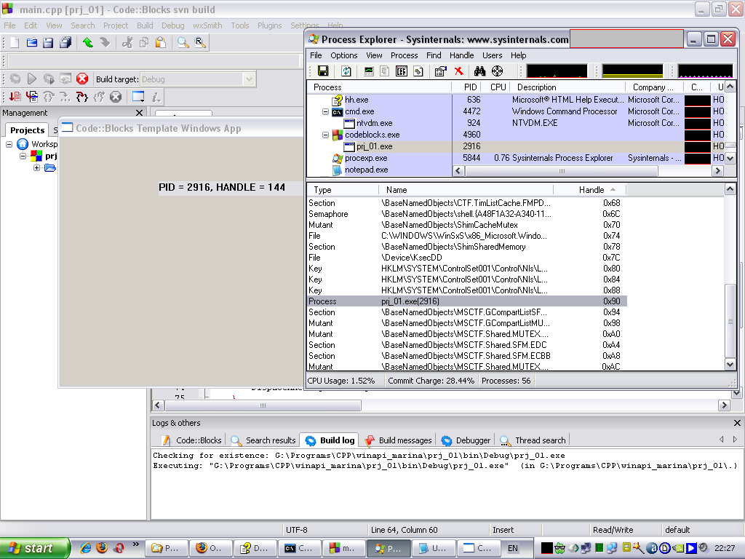The image size is (745, 559).
Task: Open Find Handle binoculars icon
Action: 479,71
